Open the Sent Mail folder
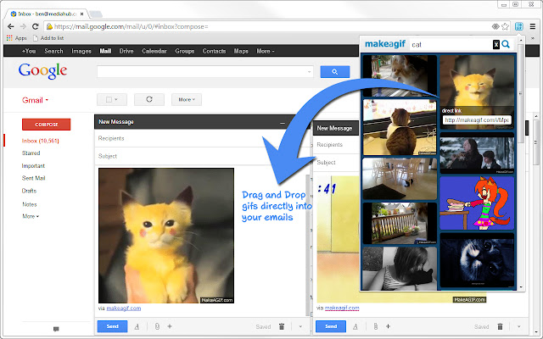543x339 pixels. tap(34, 178)
